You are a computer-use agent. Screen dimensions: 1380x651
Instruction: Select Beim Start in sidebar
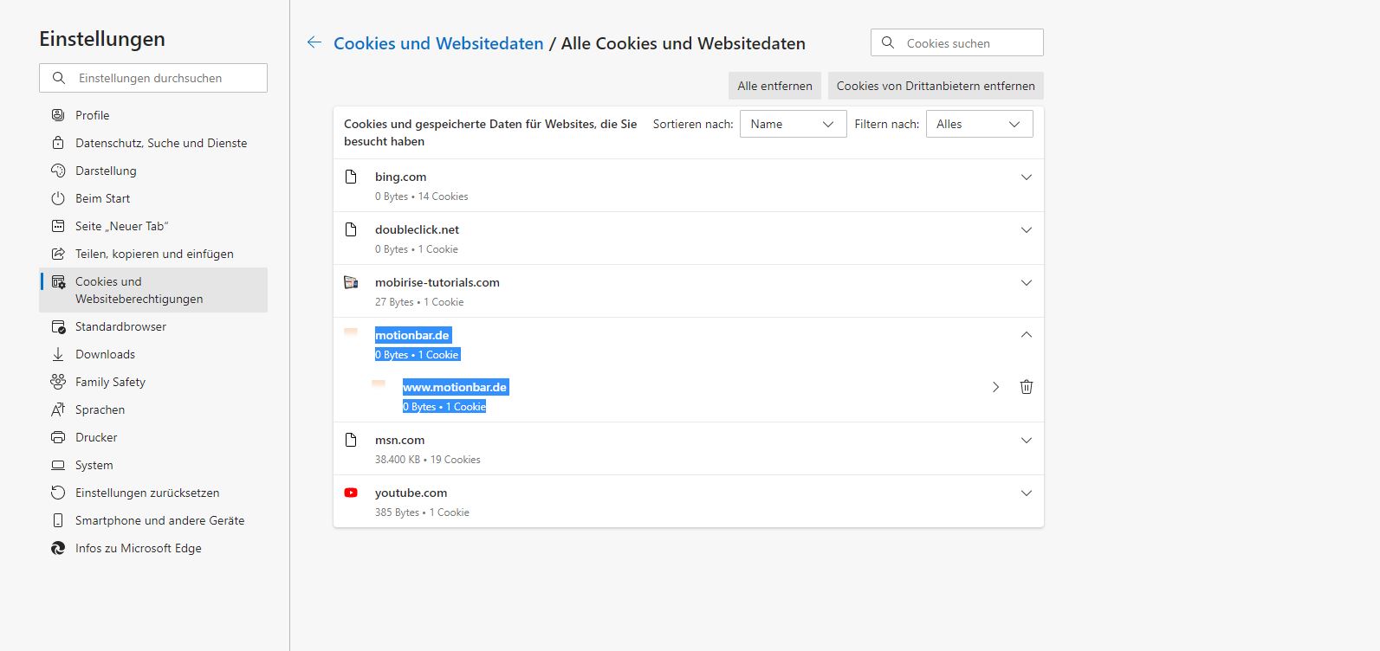(x=153, y=198)
